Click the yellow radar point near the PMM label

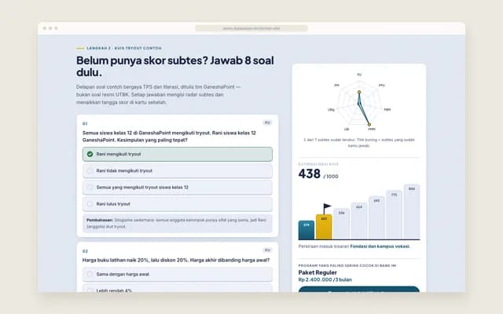pyautogui.click(x=369, y=124)
